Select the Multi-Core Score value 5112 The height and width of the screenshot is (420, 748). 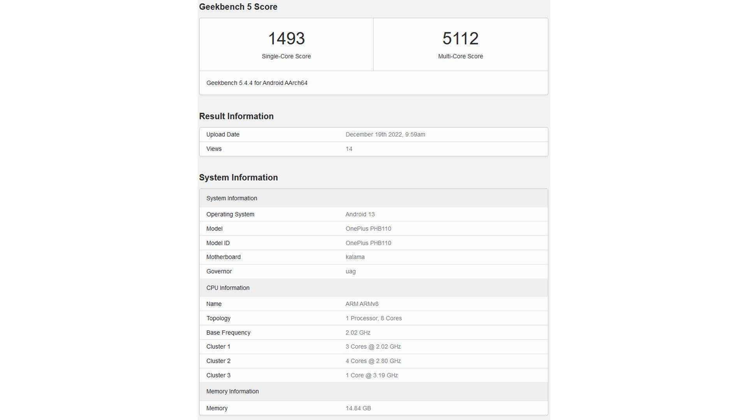[x=460, y=38]
